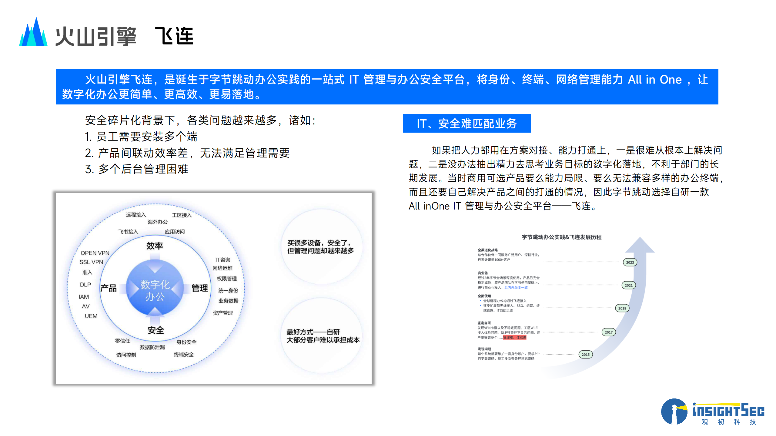Click the 飞连 product name heading
The height and width of the screenshot is (436, 776).
[x=174, y=36]
